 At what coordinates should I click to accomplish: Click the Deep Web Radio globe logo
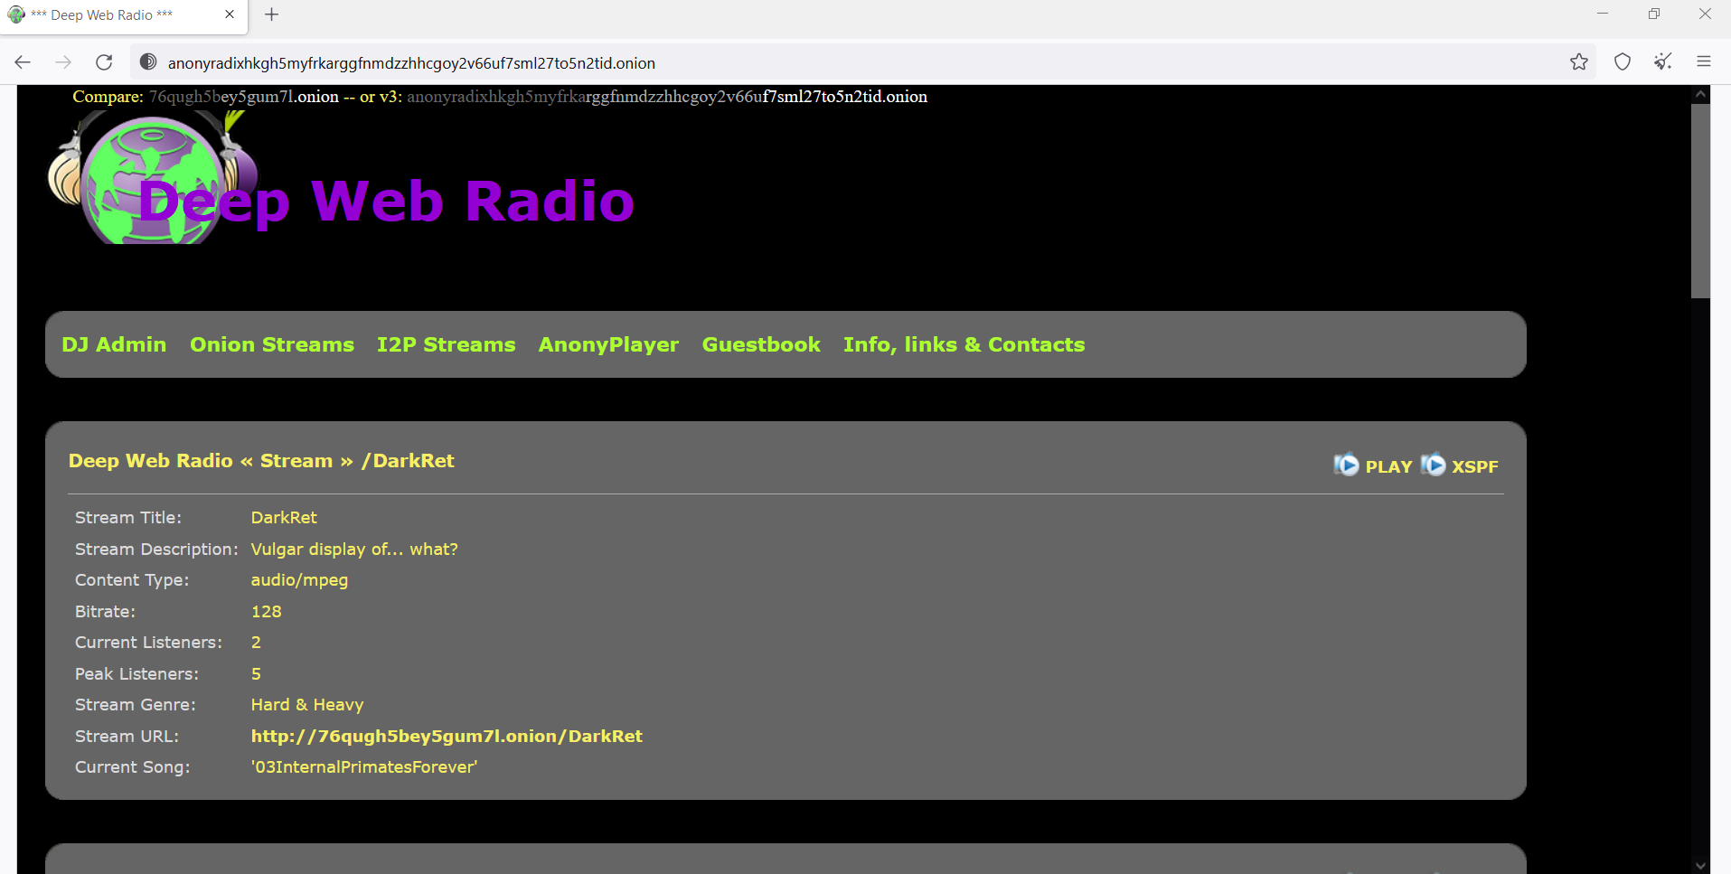tap(152, 181)
